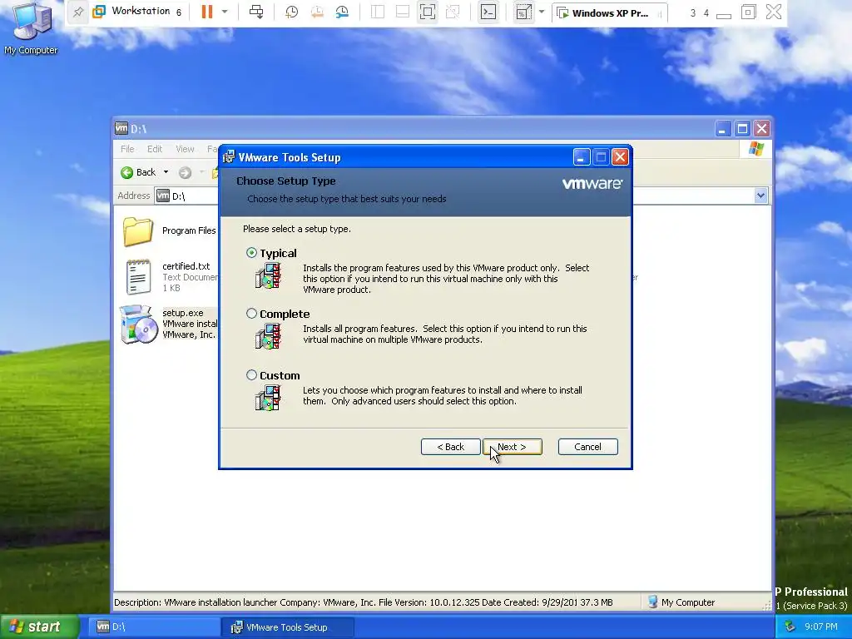852x639 pixels.
Task: Click the Windows flag logo in Explorer
Action: [755, 149]
